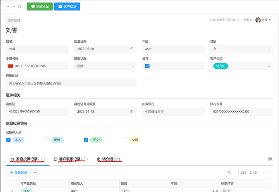
Task: Toggle the 父母 insured checkbox
Action: tap(125, 140)
